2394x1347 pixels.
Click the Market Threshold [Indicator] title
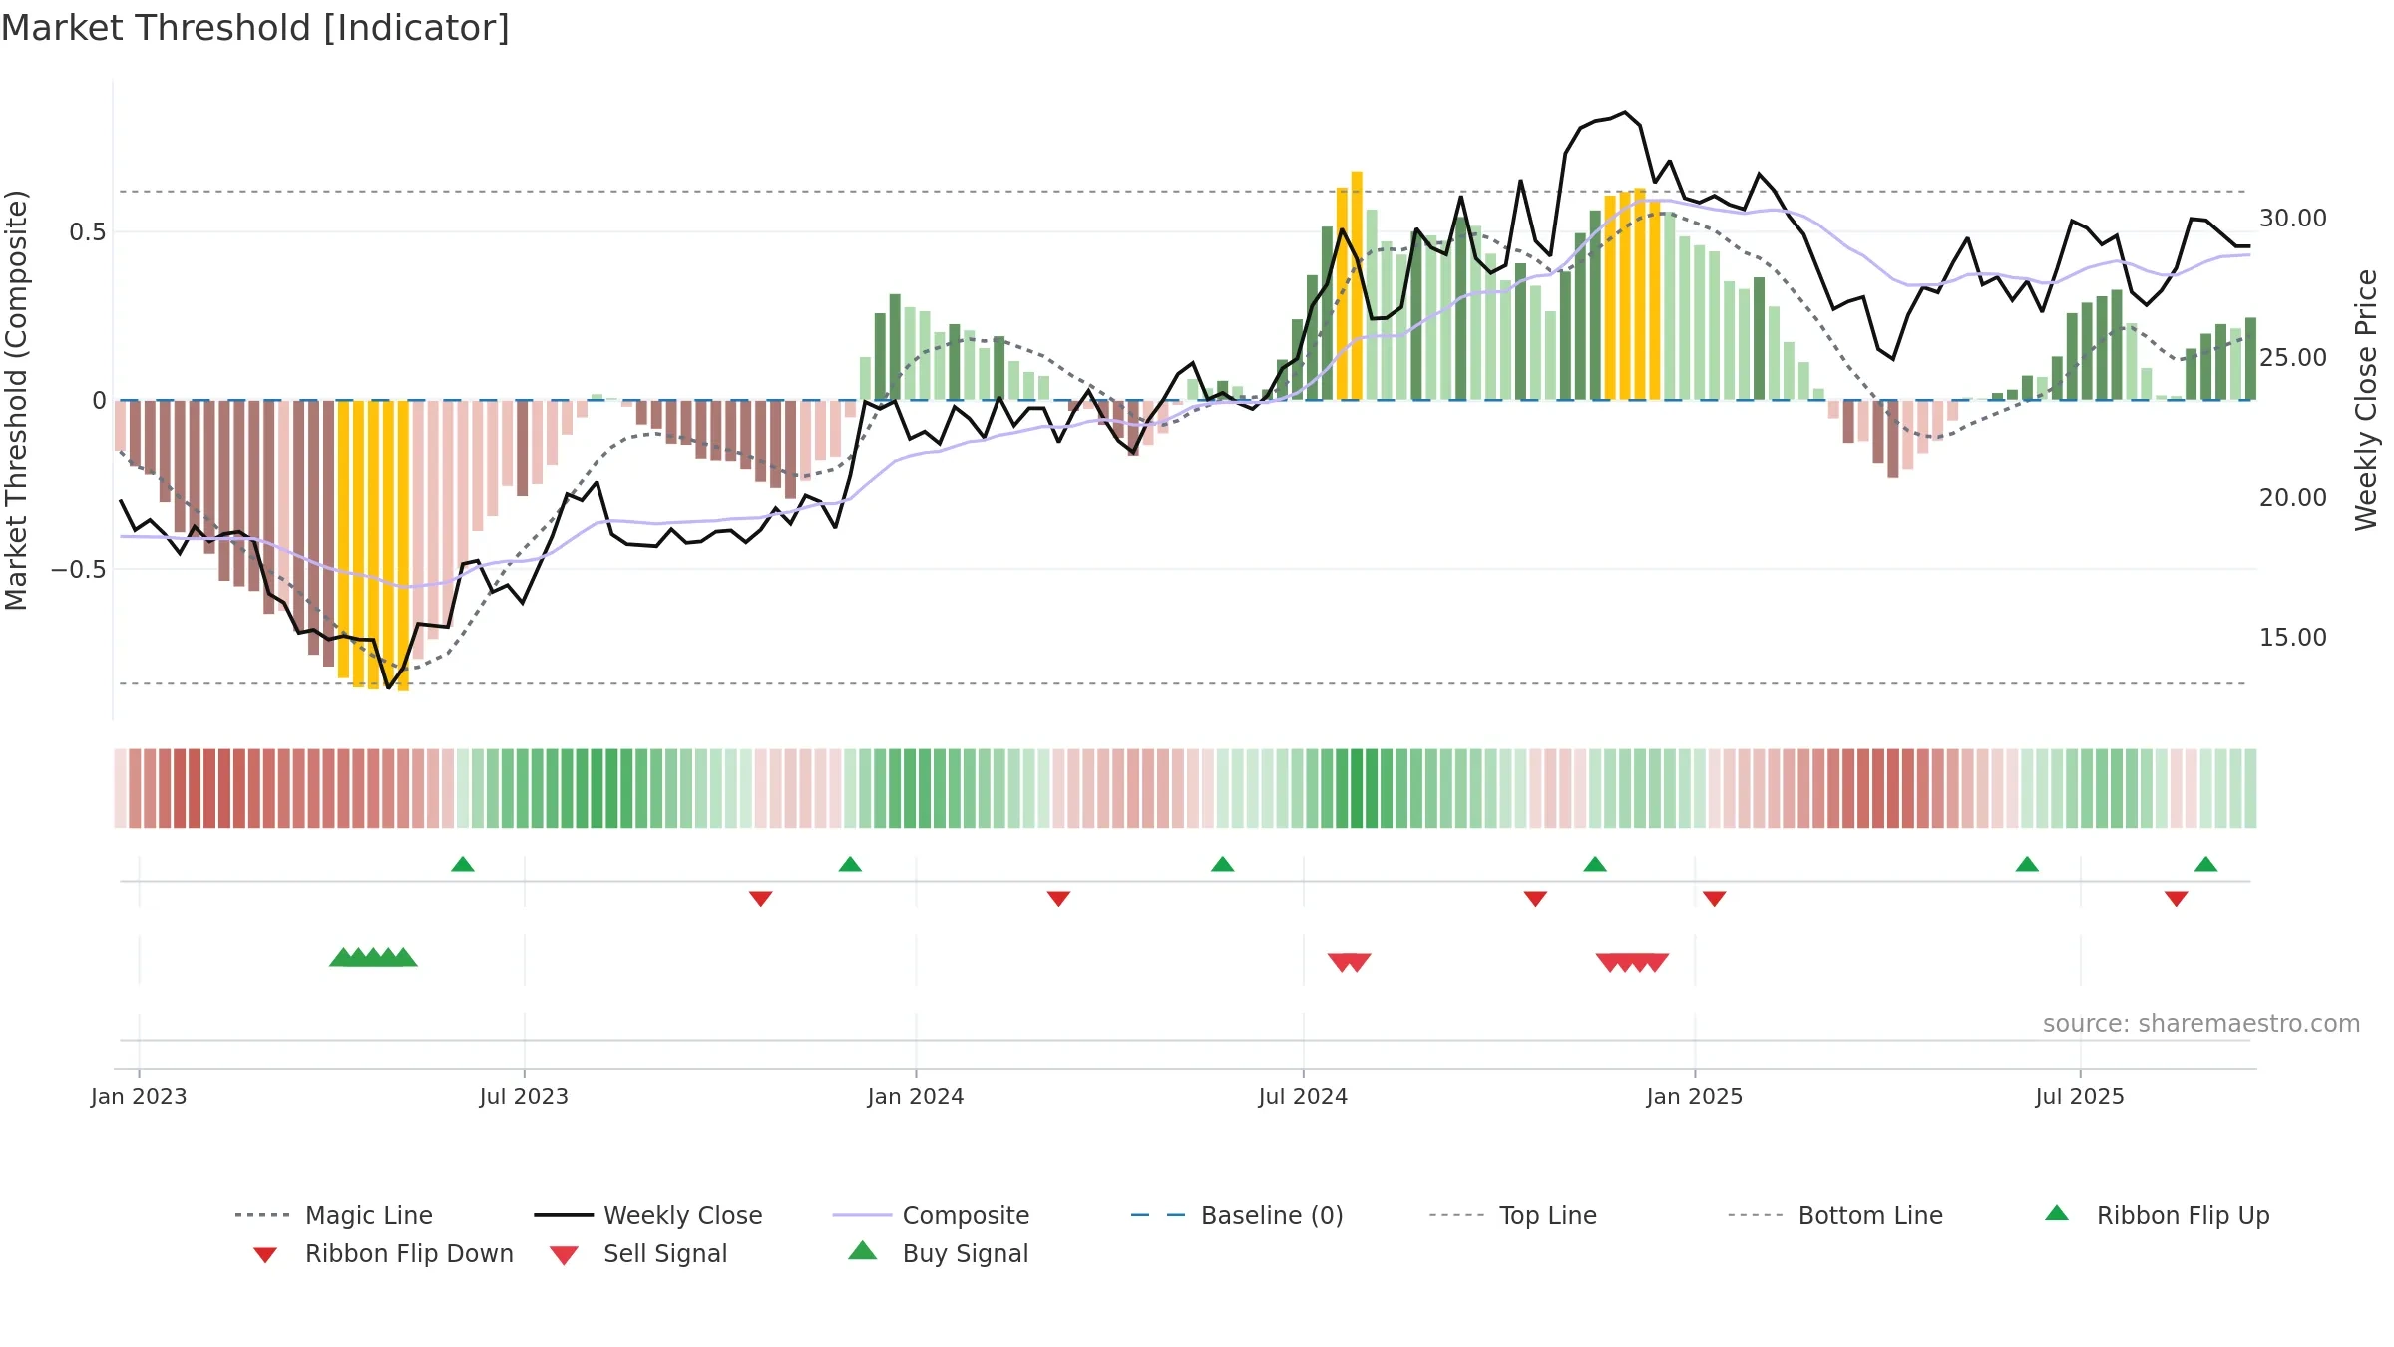pyautogui.click(x=255, y=28)
